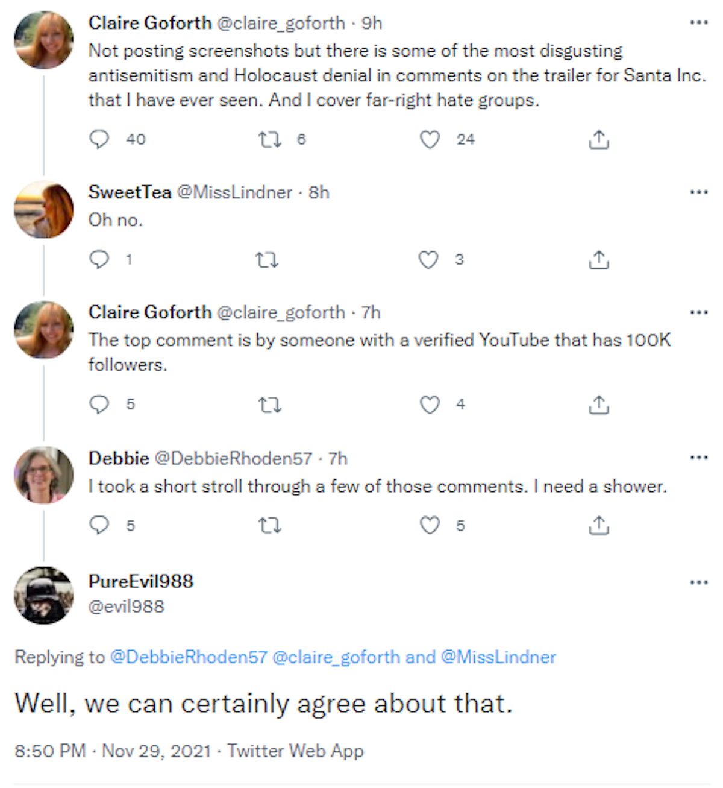
Task: Reply to Claire's verified YouTube tweet
Action: click(x=99, y=405)
